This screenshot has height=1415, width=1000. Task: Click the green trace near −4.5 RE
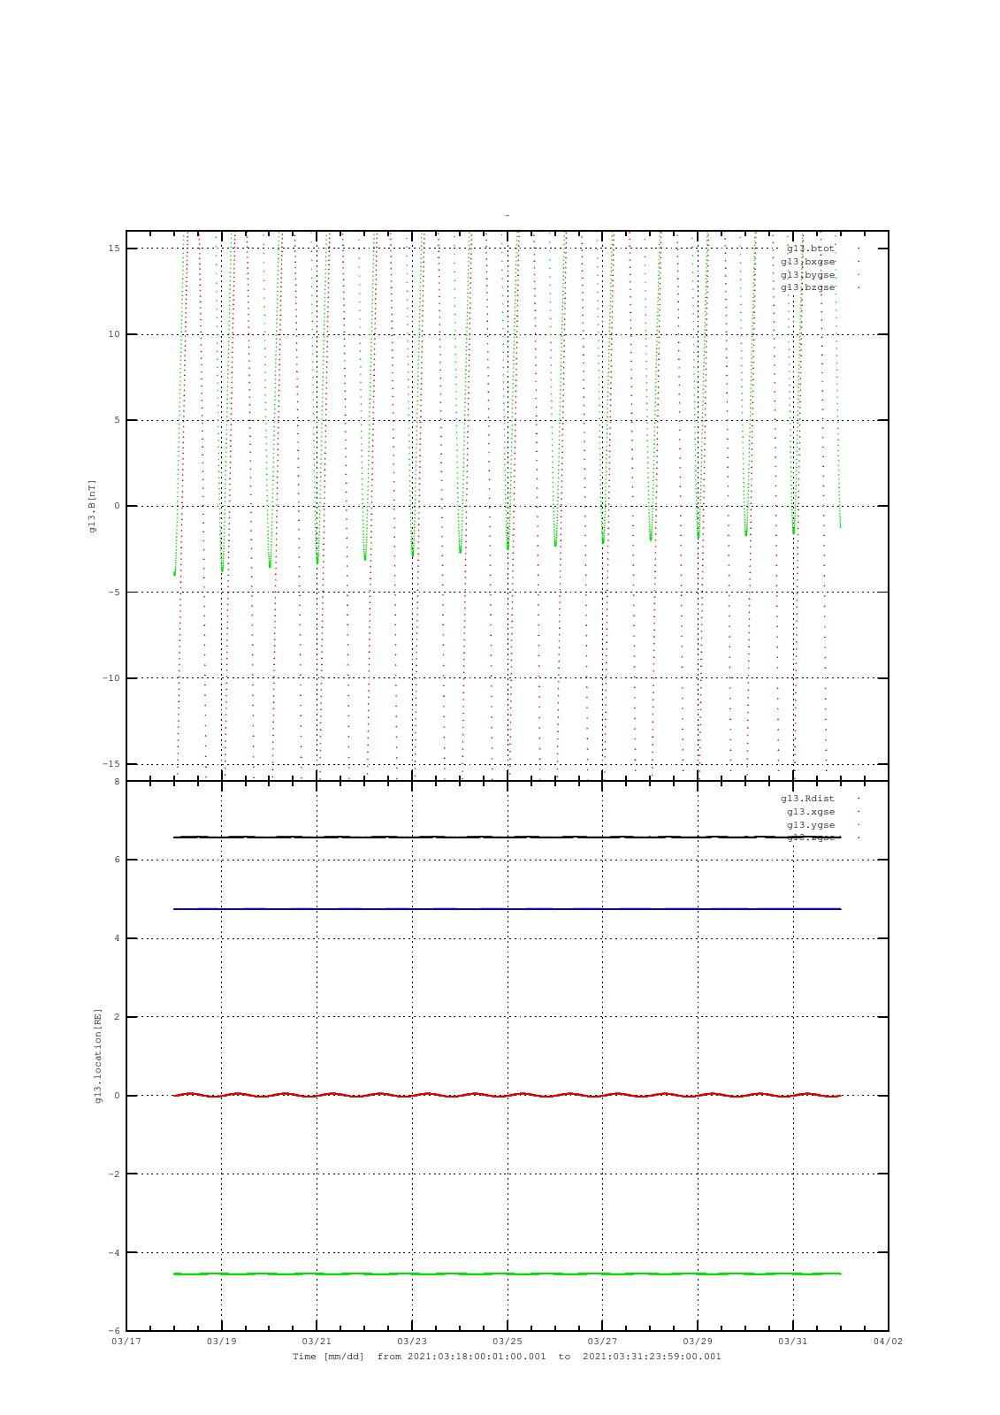[508, 1273]
